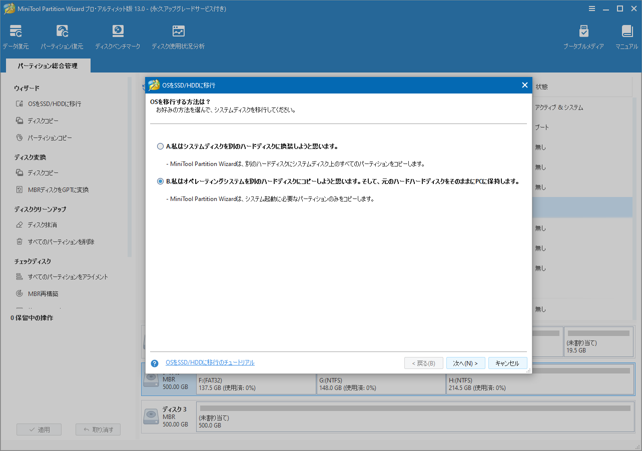642x451 pixels.
Task: Close the OSをSSD/HDDに移行 dialog
Action: [x=525, y=85]
